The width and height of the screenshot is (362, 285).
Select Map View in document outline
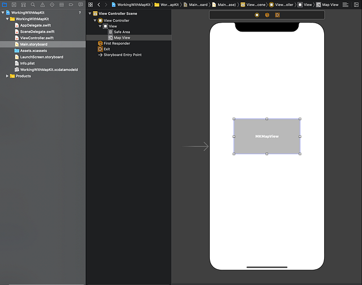pyautogui.click(x=128, y=38)
